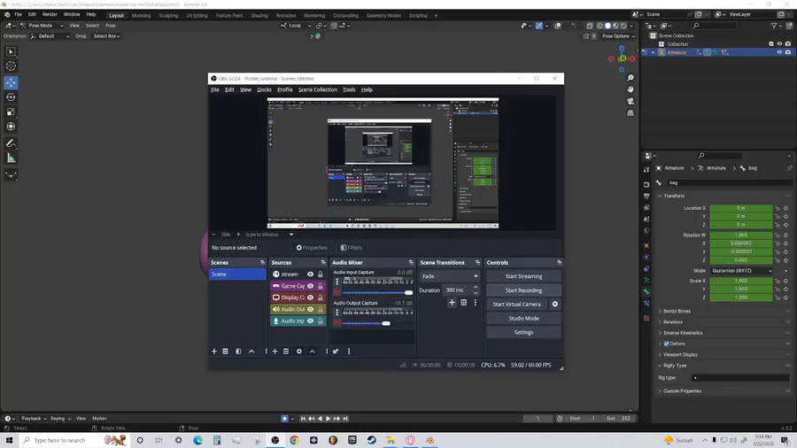Image resolution: width=797 pixels, height=448 pixels.
Task: Toggle visibility of Audio Input source
Action: pyautogui.click(x=310, y=321)
